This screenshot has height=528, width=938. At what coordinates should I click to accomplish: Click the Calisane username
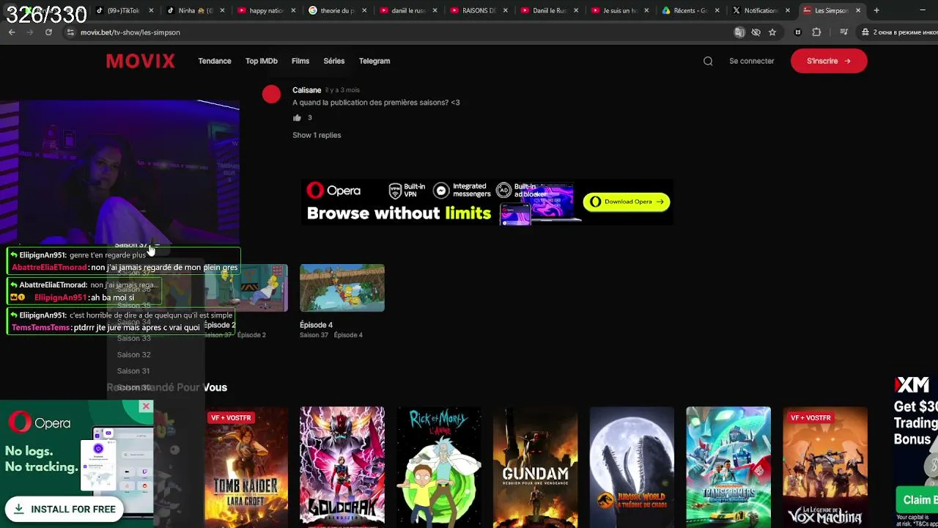coord(306,90)
